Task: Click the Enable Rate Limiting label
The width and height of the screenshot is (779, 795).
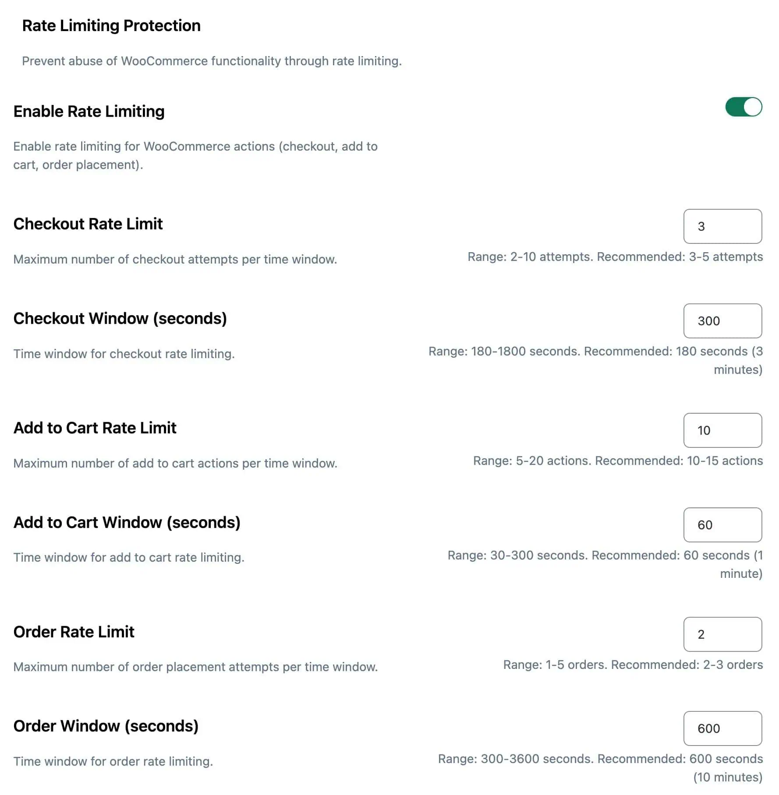Action: coord(89,112)
